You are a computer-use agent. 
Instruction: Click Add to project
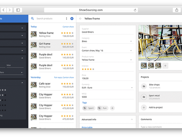[x=156, y=107]
